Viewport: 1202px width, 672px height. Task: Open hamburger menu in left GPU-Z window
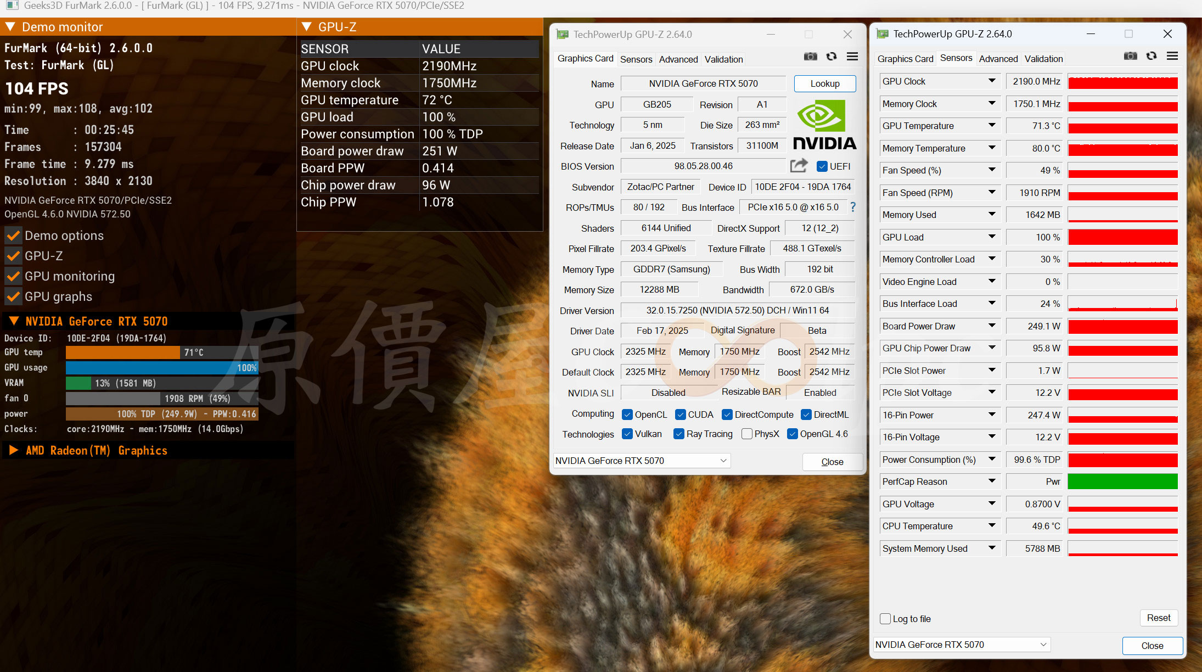tap(852, 57)
